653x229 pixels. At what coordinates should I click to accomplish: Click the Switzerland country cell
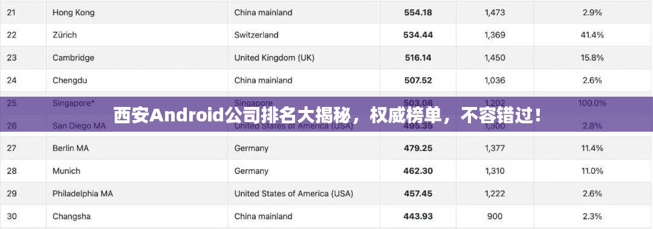point(256,35)
